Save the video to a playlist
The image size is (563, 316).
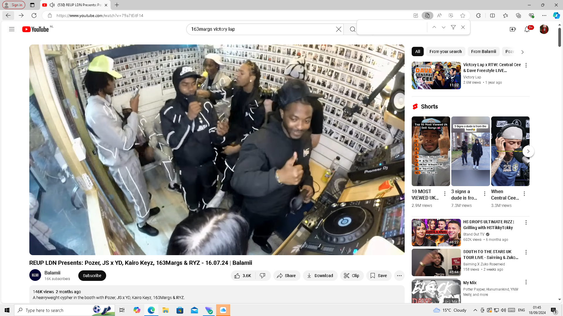coord(379,276)
